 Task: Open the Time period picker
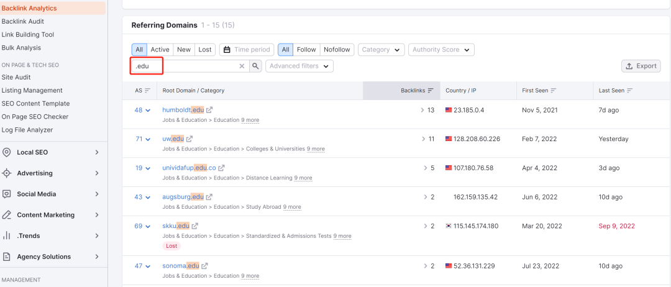point(247,50)
